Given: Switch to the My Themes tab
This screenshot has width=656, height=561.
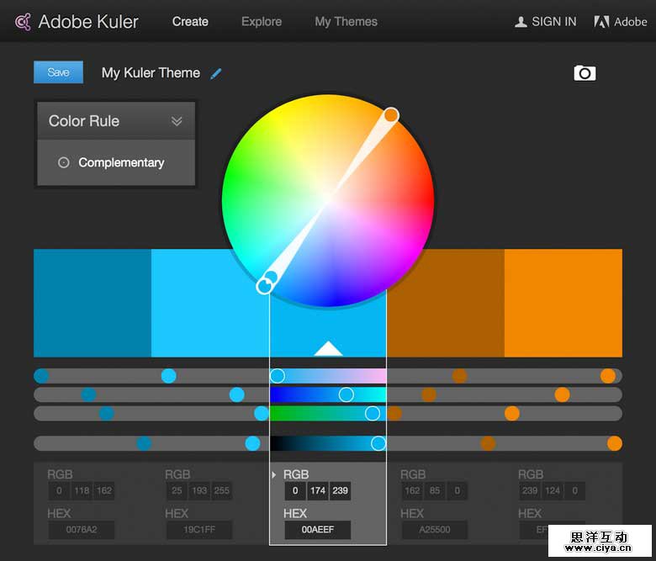Looking at the screenshot, I should [x=346, y=22].
